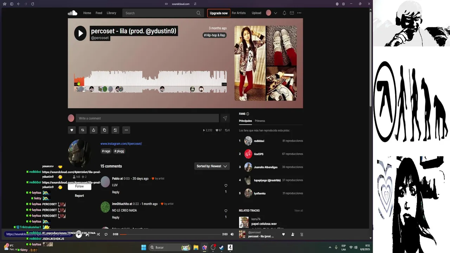
Task: Open fan God3PS's profile
Action: (x=259, y=154)
